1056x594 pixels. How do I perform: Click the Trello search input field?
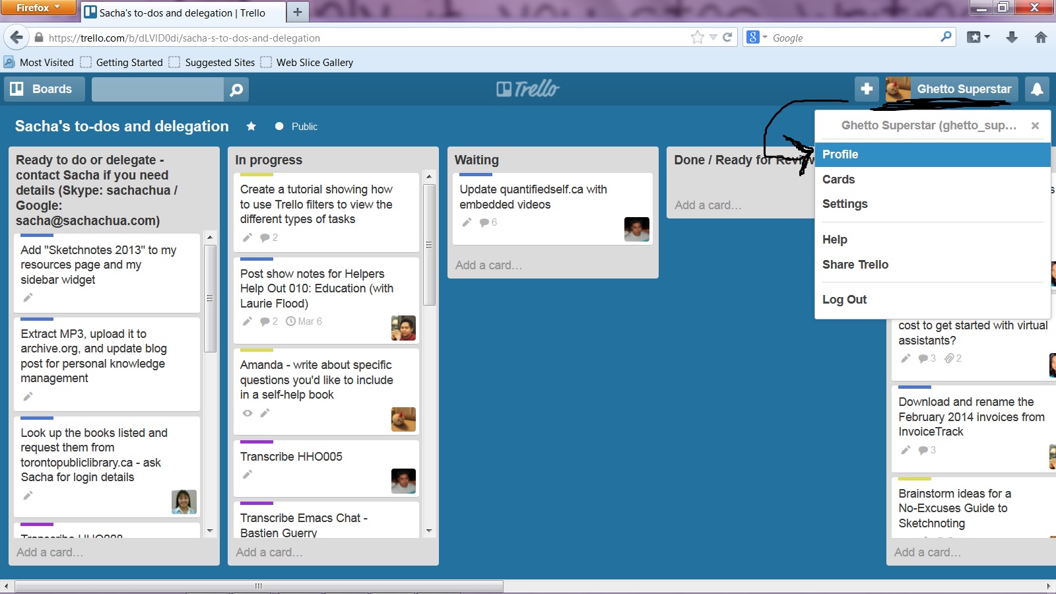click(x=158, y=89)
